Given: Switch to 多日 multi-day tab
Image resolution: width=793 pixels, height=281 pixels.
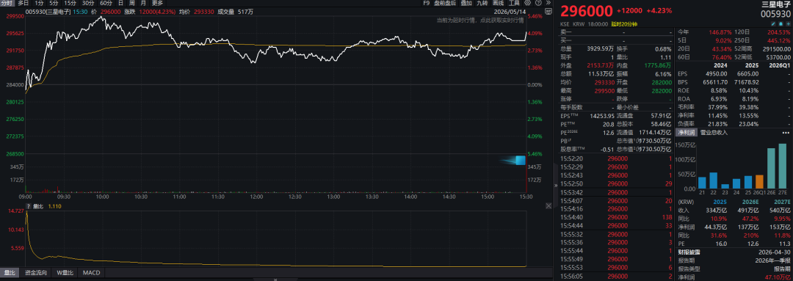Looking at the screenshot, I should (x=23, y=2).
